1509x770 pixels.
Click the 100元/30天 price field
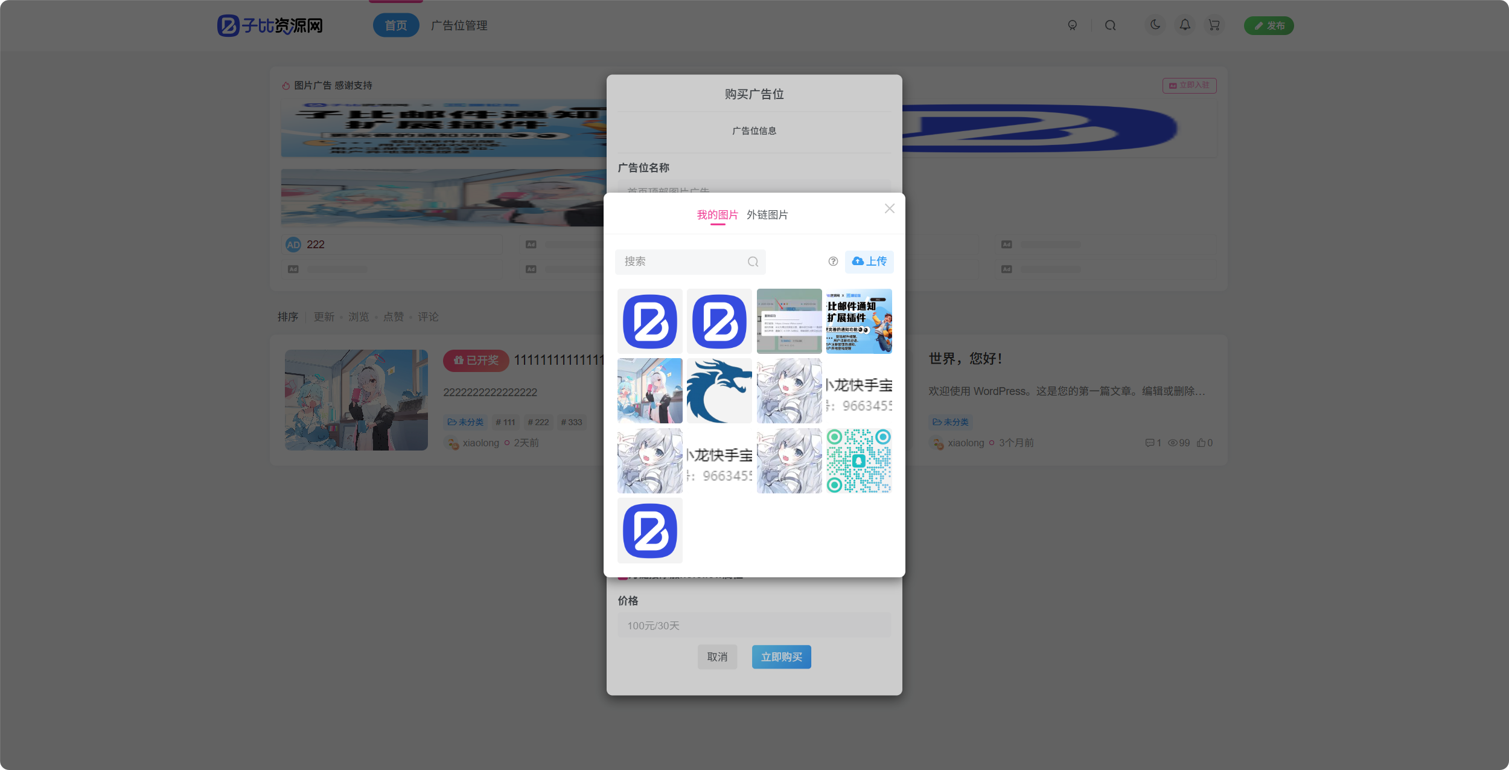click(x=754, y=625)
